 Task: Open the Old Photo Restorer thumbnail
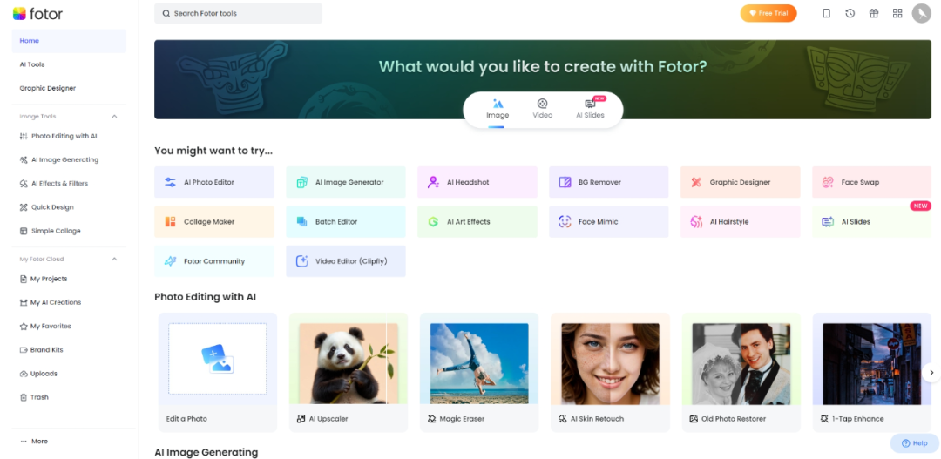click(x=741, y=363)
